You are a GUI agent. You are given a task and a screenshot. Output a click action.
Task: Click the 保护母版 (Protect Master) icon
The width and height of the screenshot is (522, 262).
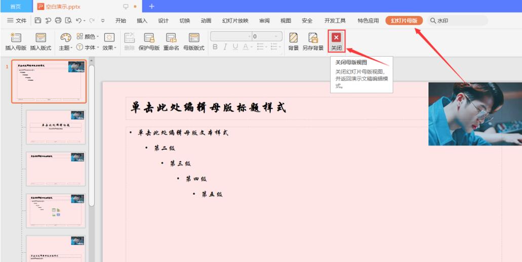click(149, 38)
